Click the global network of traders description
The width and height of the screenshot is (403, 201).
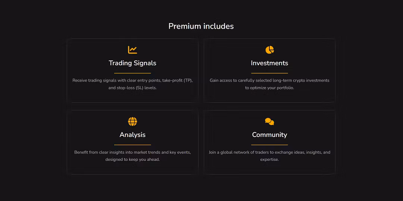(270, 156)
